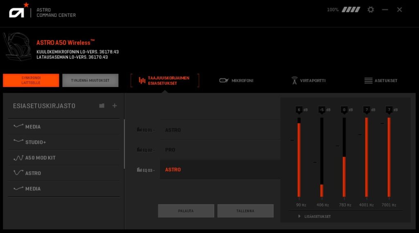This screenshot has width=419, height=233.
Task: Select the first MEDIA preset in library
Action: [x=64, y=127]
